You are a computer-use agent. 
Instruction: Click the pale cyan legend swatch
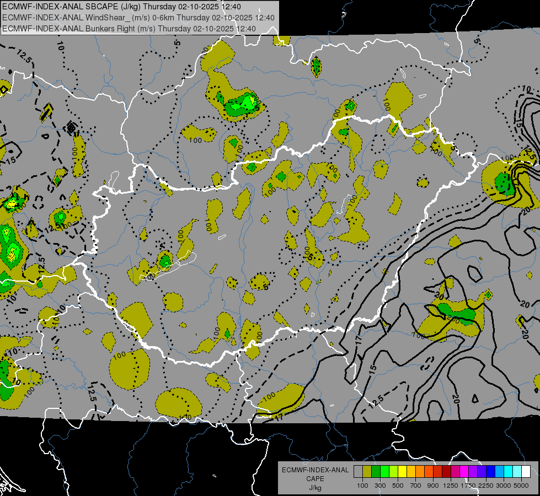tap(517, 471)
